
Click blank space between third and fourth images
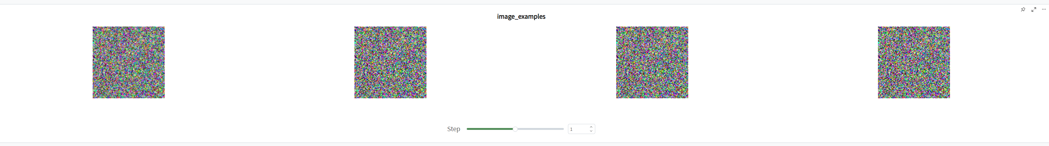783,63
